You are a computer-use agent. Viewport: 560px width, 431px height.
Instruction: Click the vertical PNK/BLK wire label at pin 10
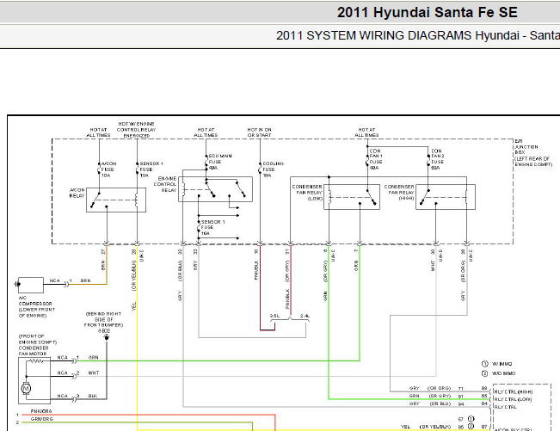click(x=256, y=270)
